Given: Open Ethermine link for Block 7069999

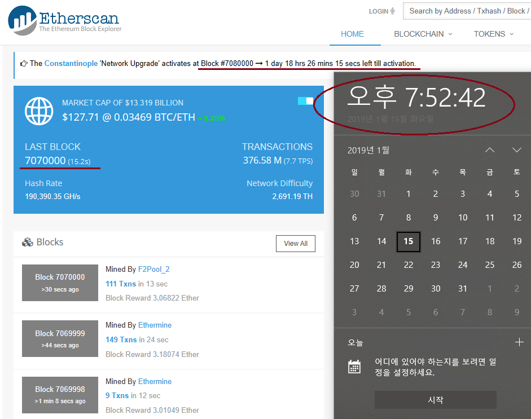Looking at the screenshot, I should coord(155,325).
